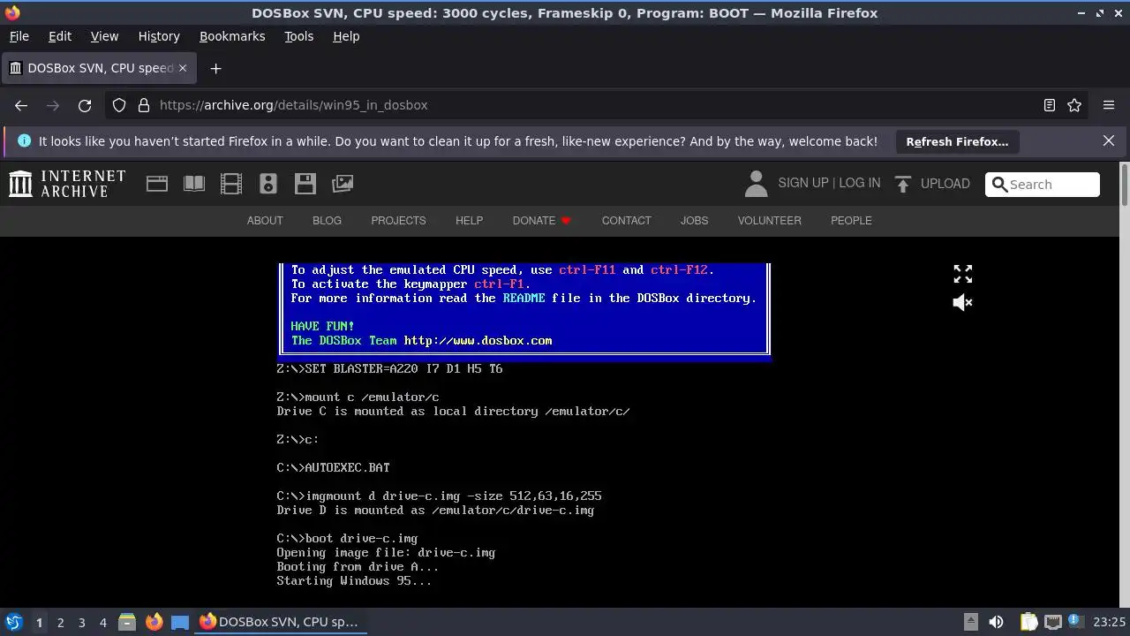Screen dimensions: 1130x636
Task: Enter emulator fullscreen mode
Action: pyautogui.click(x=963, y=274)
